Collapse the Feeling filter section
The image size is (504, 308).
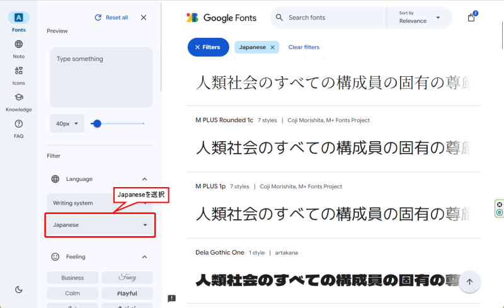coord(144,257)
